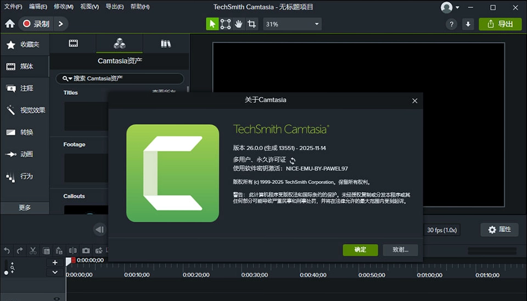Click the Footage asset thumbnail
The width and height of the screenshot is (527, 301).
[x=86, y=168]
